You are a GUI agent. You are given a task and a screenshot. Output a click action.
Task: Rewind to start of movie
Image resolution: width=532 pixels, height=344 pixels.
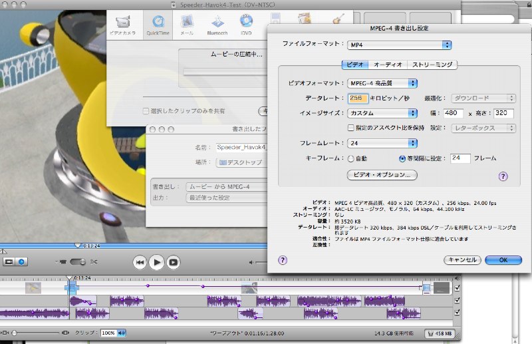tap(140, 262)
